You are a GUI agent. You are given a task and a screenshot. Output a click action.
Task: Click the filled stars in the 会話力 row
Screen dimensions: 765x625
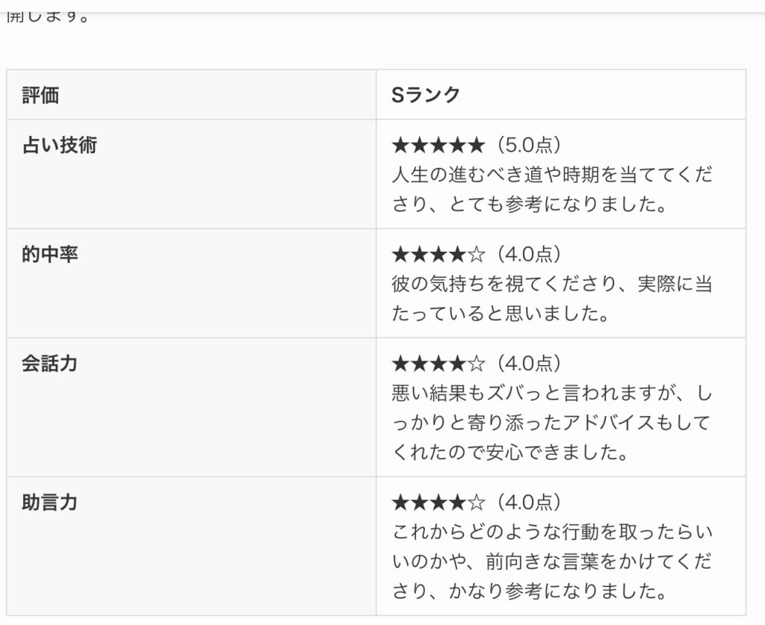point(429,364)
